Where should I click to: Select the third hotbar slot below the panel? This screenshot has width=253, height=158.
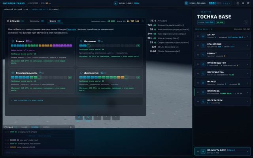[97, 117]
